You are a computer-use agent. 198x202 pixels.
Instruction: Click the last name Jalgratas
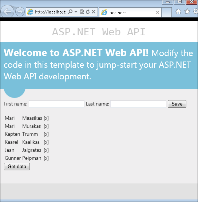pyautogui.click(x=32, y=150)
